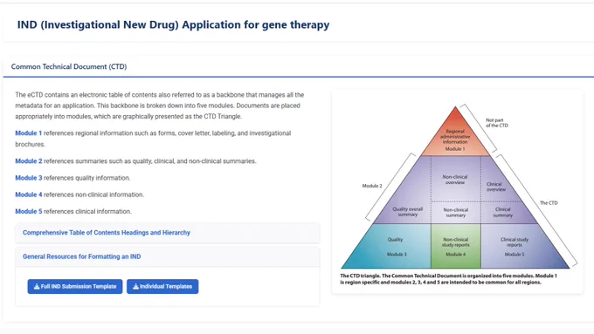This screenshot has width=594, height=334.
Task: Open the Module 3 link
Action: pyautogui.click(x=29, y=178)
